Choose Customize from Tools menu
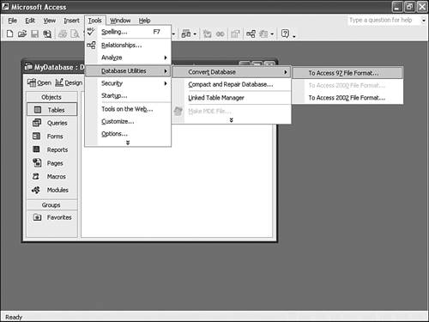This screenshot has height=322, width=429. 128,121
